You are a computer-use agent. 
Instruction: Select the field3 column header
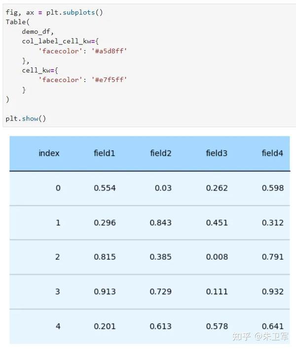coord(217,153)
